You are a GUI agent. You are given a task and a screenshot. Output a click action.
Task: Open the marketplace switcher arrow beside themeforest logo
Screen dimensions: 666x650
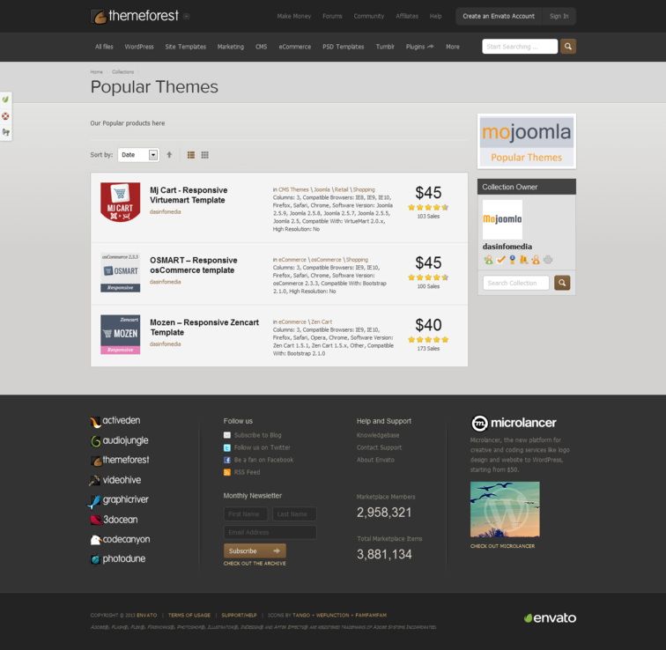(187, 17)
